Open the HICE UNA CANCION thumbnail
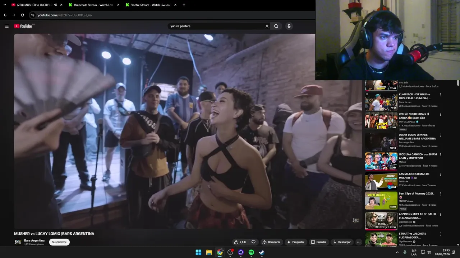Viewport: 460px width, 258px height. pyautogui.click(x=381, y=161)
